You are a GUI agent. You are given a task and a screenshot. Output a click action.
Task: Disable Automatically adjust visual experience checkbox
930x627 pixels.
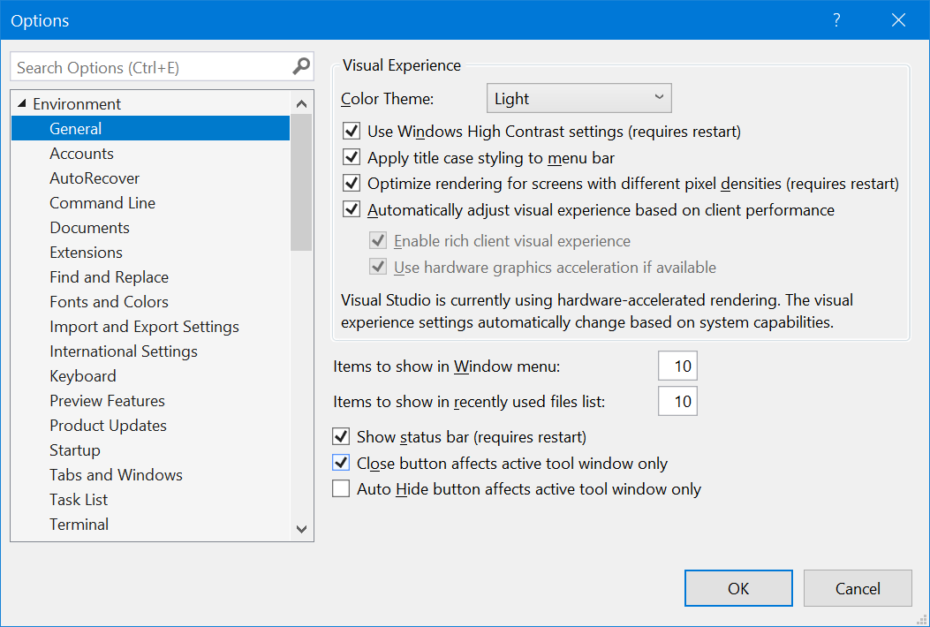pyautogui.click(x=352, y=210)
